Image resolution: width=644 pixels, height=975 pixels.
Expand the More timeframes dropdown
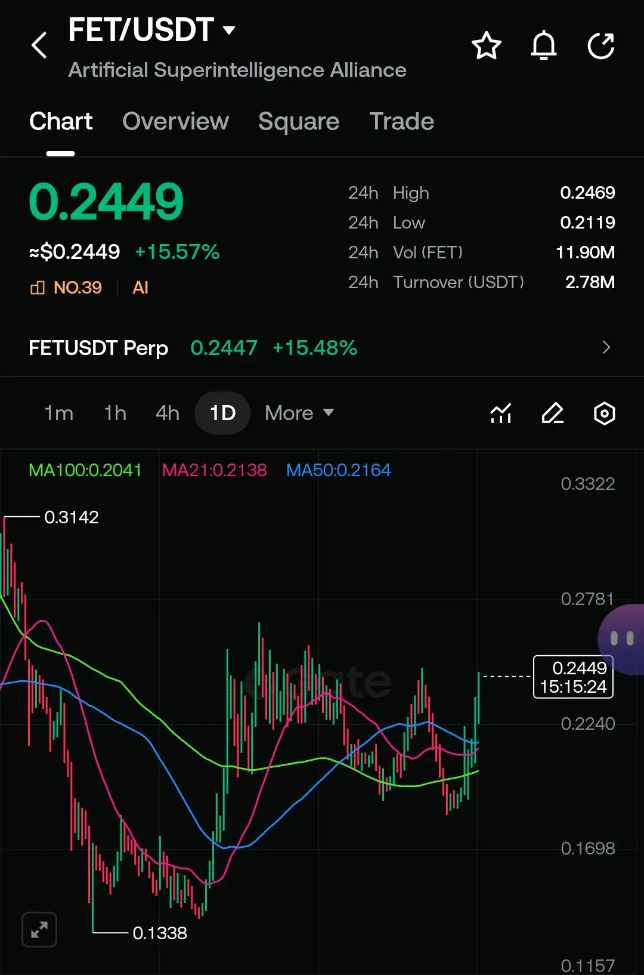pyautogui.click(x=299, y=413)
